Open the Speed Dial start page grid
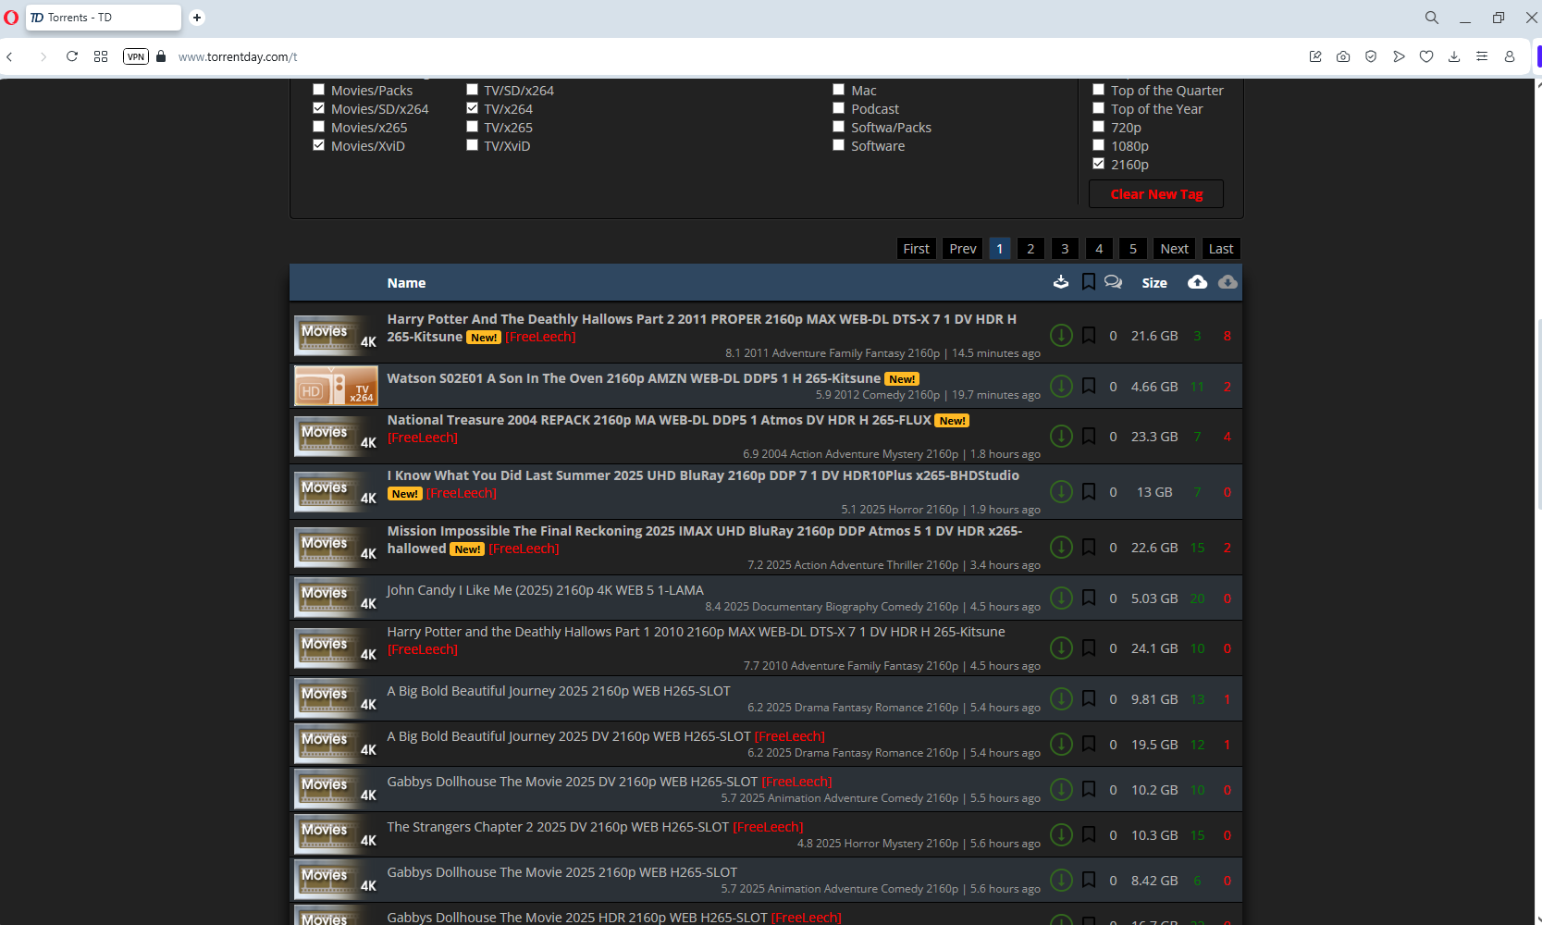The image size is (1542, 925). (101, 56)
